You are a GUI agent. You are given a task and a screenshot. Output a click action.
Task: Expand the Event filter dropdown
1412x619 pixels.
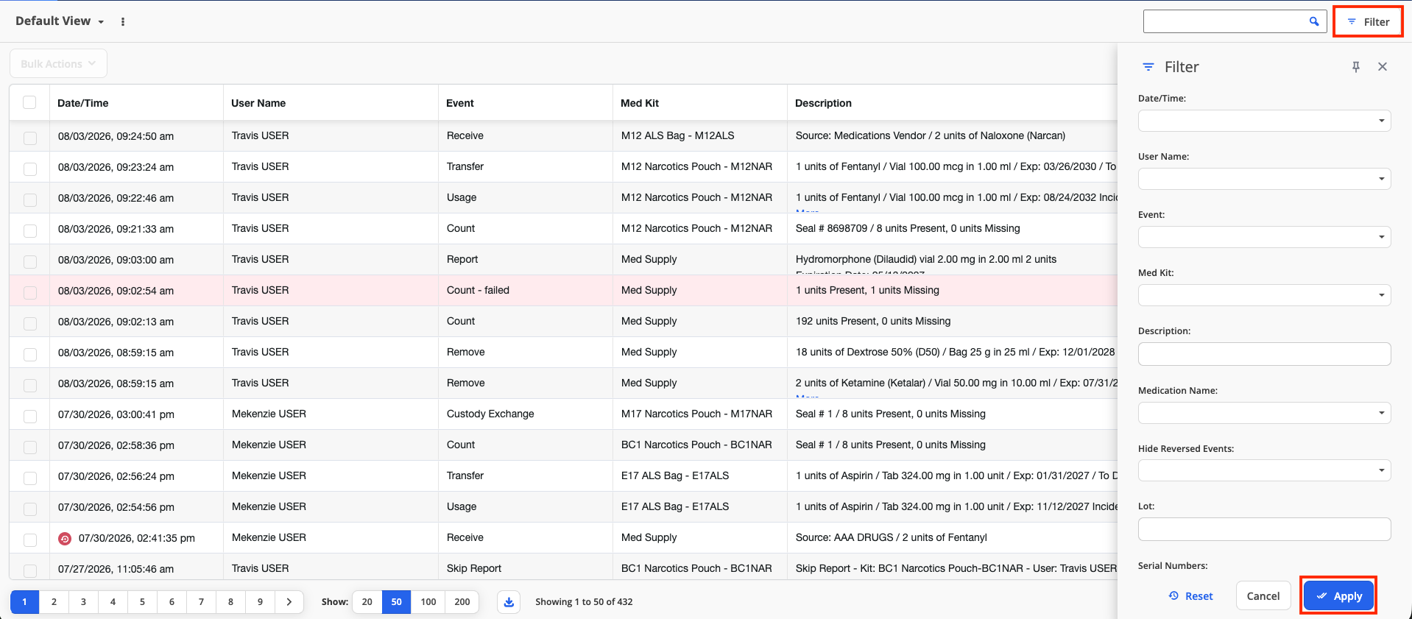tap(1264, 237)
